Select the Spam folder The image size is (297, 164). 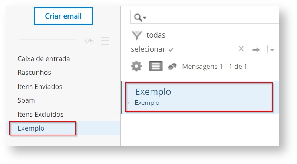(26, 100)
